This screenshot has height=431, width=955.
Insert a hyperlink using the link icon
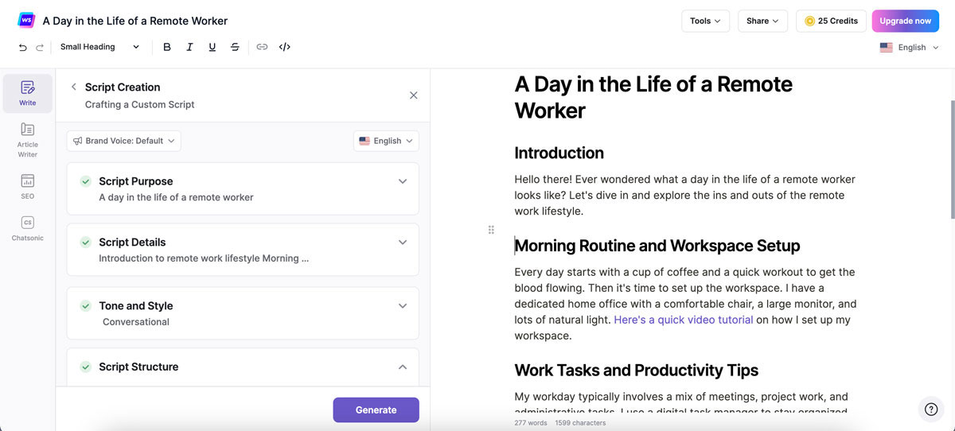tap(262, 47)
